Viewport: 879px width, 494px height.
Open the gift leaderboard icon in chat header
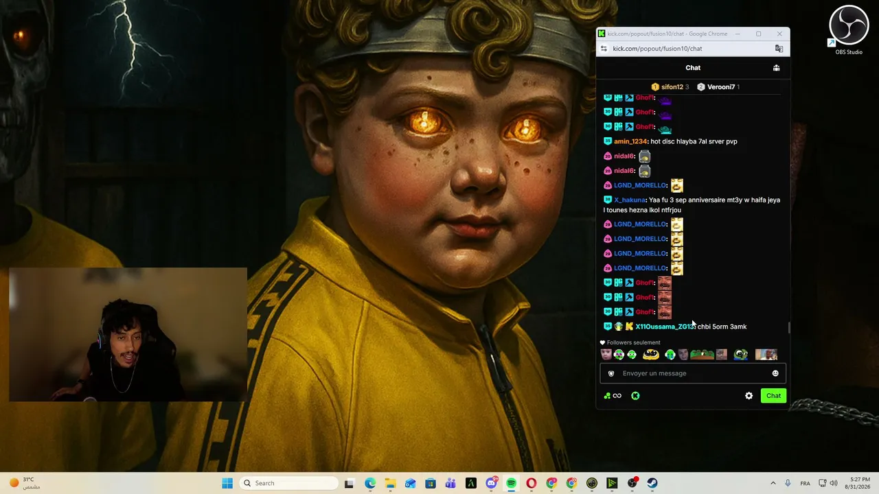tap(776, 68)
